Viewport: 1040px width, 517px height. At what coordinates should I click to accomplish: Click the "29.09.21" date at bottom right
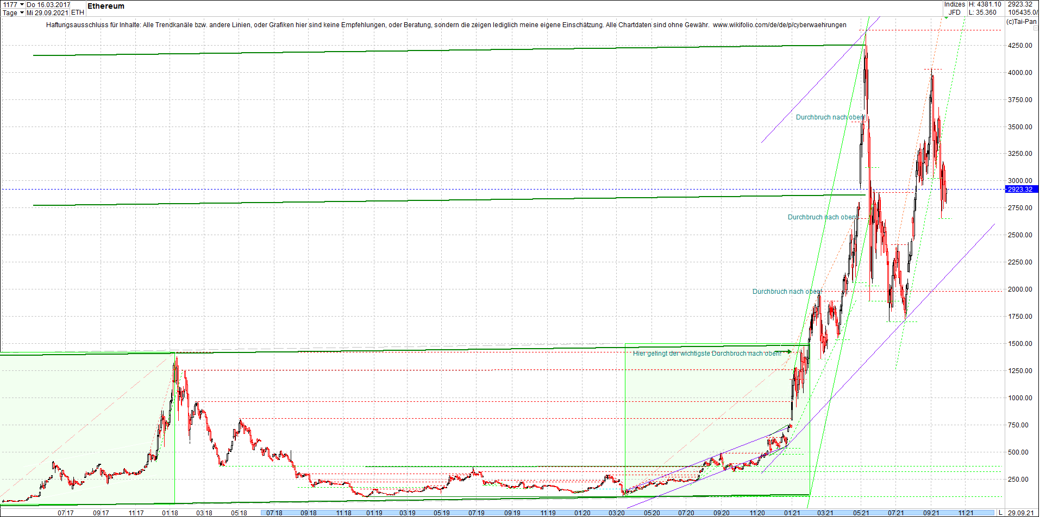[1022, 512]
